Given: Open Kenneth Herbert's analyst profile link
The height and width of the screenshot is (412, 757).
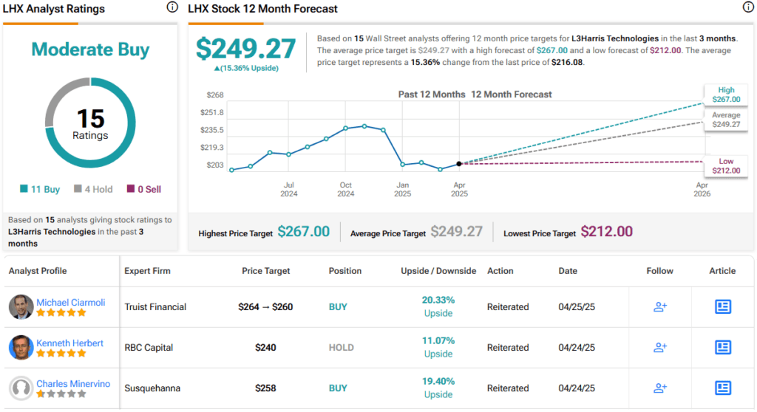Looking at the screenshot, I should (x=70, y=343).
